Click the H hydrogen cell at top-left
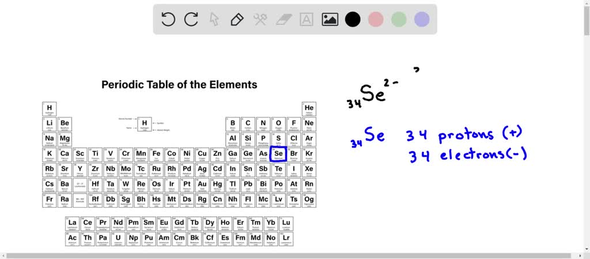This screenshot has width=590, height=259. [50, 109]
